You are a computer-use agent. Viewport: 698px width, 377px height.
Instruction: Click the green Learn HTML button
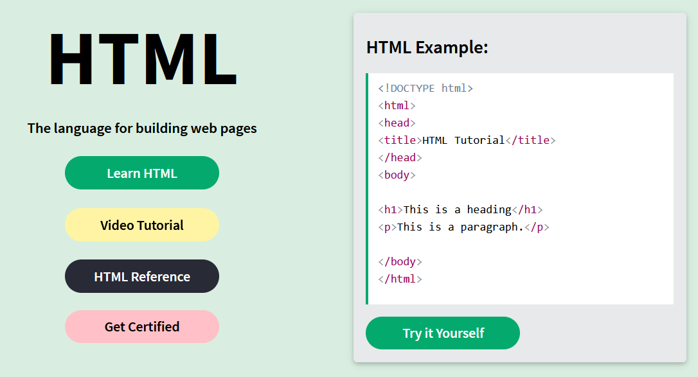coord(142,173)
